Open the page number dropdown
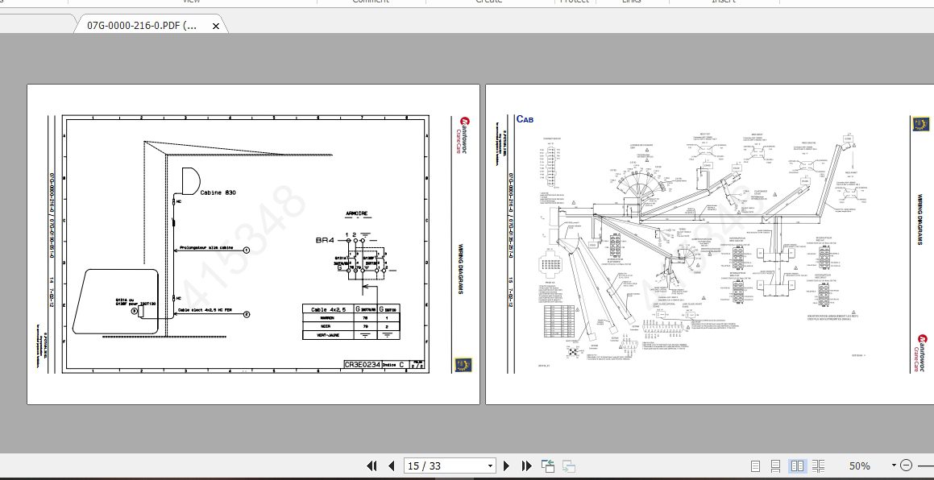This screenshot has height=480, width=934. point(490,466)
